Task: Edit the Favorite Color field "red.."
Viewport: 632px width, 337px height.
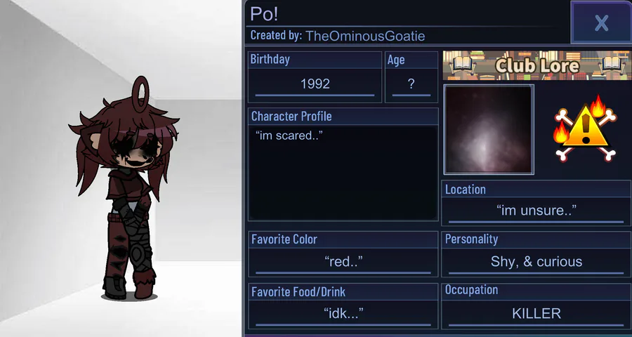Action: click(343, 262)
